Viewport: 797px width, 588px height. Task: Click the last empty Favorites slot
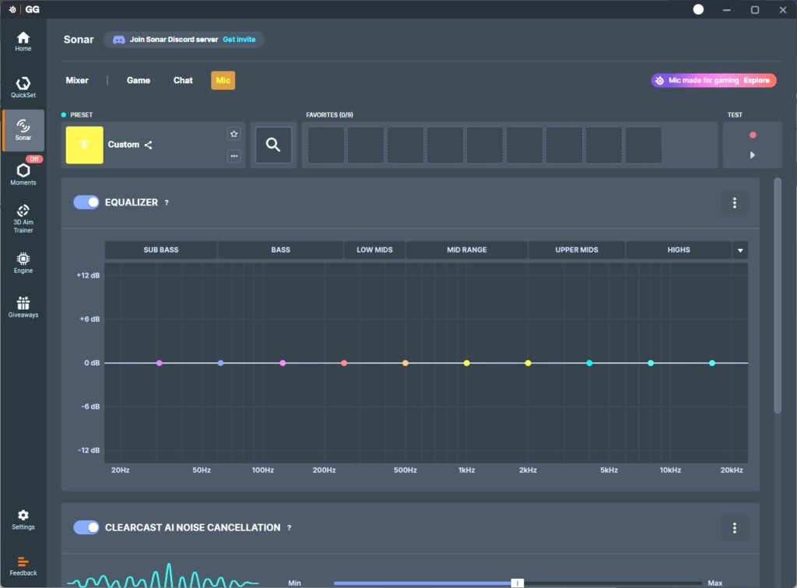click(x=644, y=145)
